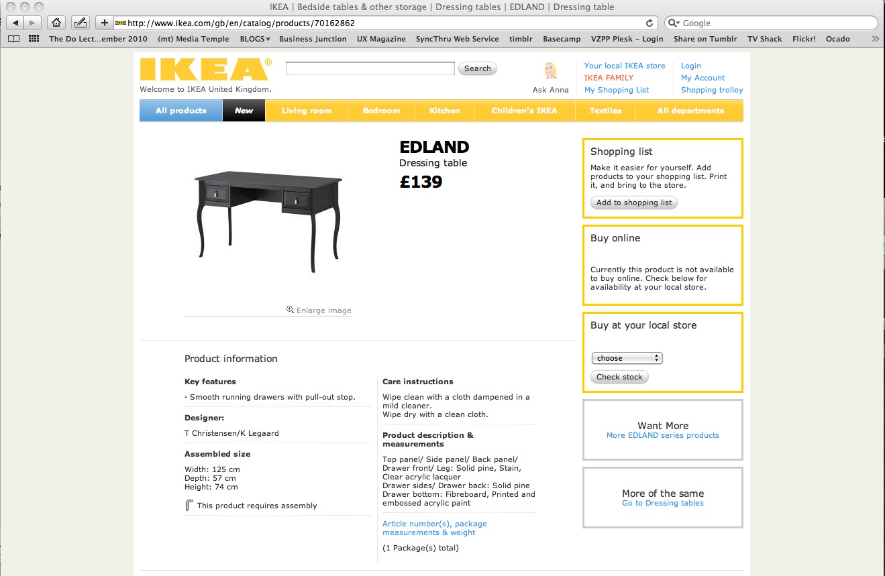The image size is (885, 576).
Task: Click the add bookmark plus button
Action: pos(104,23)
